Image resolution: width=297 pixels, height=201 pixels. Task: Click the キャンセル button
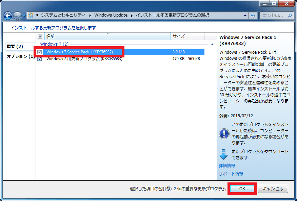click(273, 189)
